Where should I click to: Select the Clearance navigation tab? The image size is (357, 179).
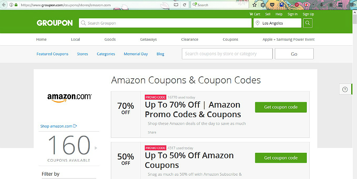coord(190,39)
